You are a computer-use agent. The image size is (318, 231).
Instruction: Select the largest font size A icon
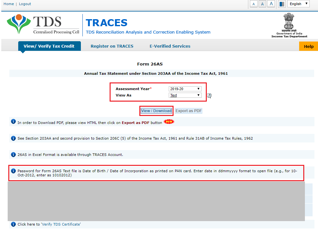[271, 4]
